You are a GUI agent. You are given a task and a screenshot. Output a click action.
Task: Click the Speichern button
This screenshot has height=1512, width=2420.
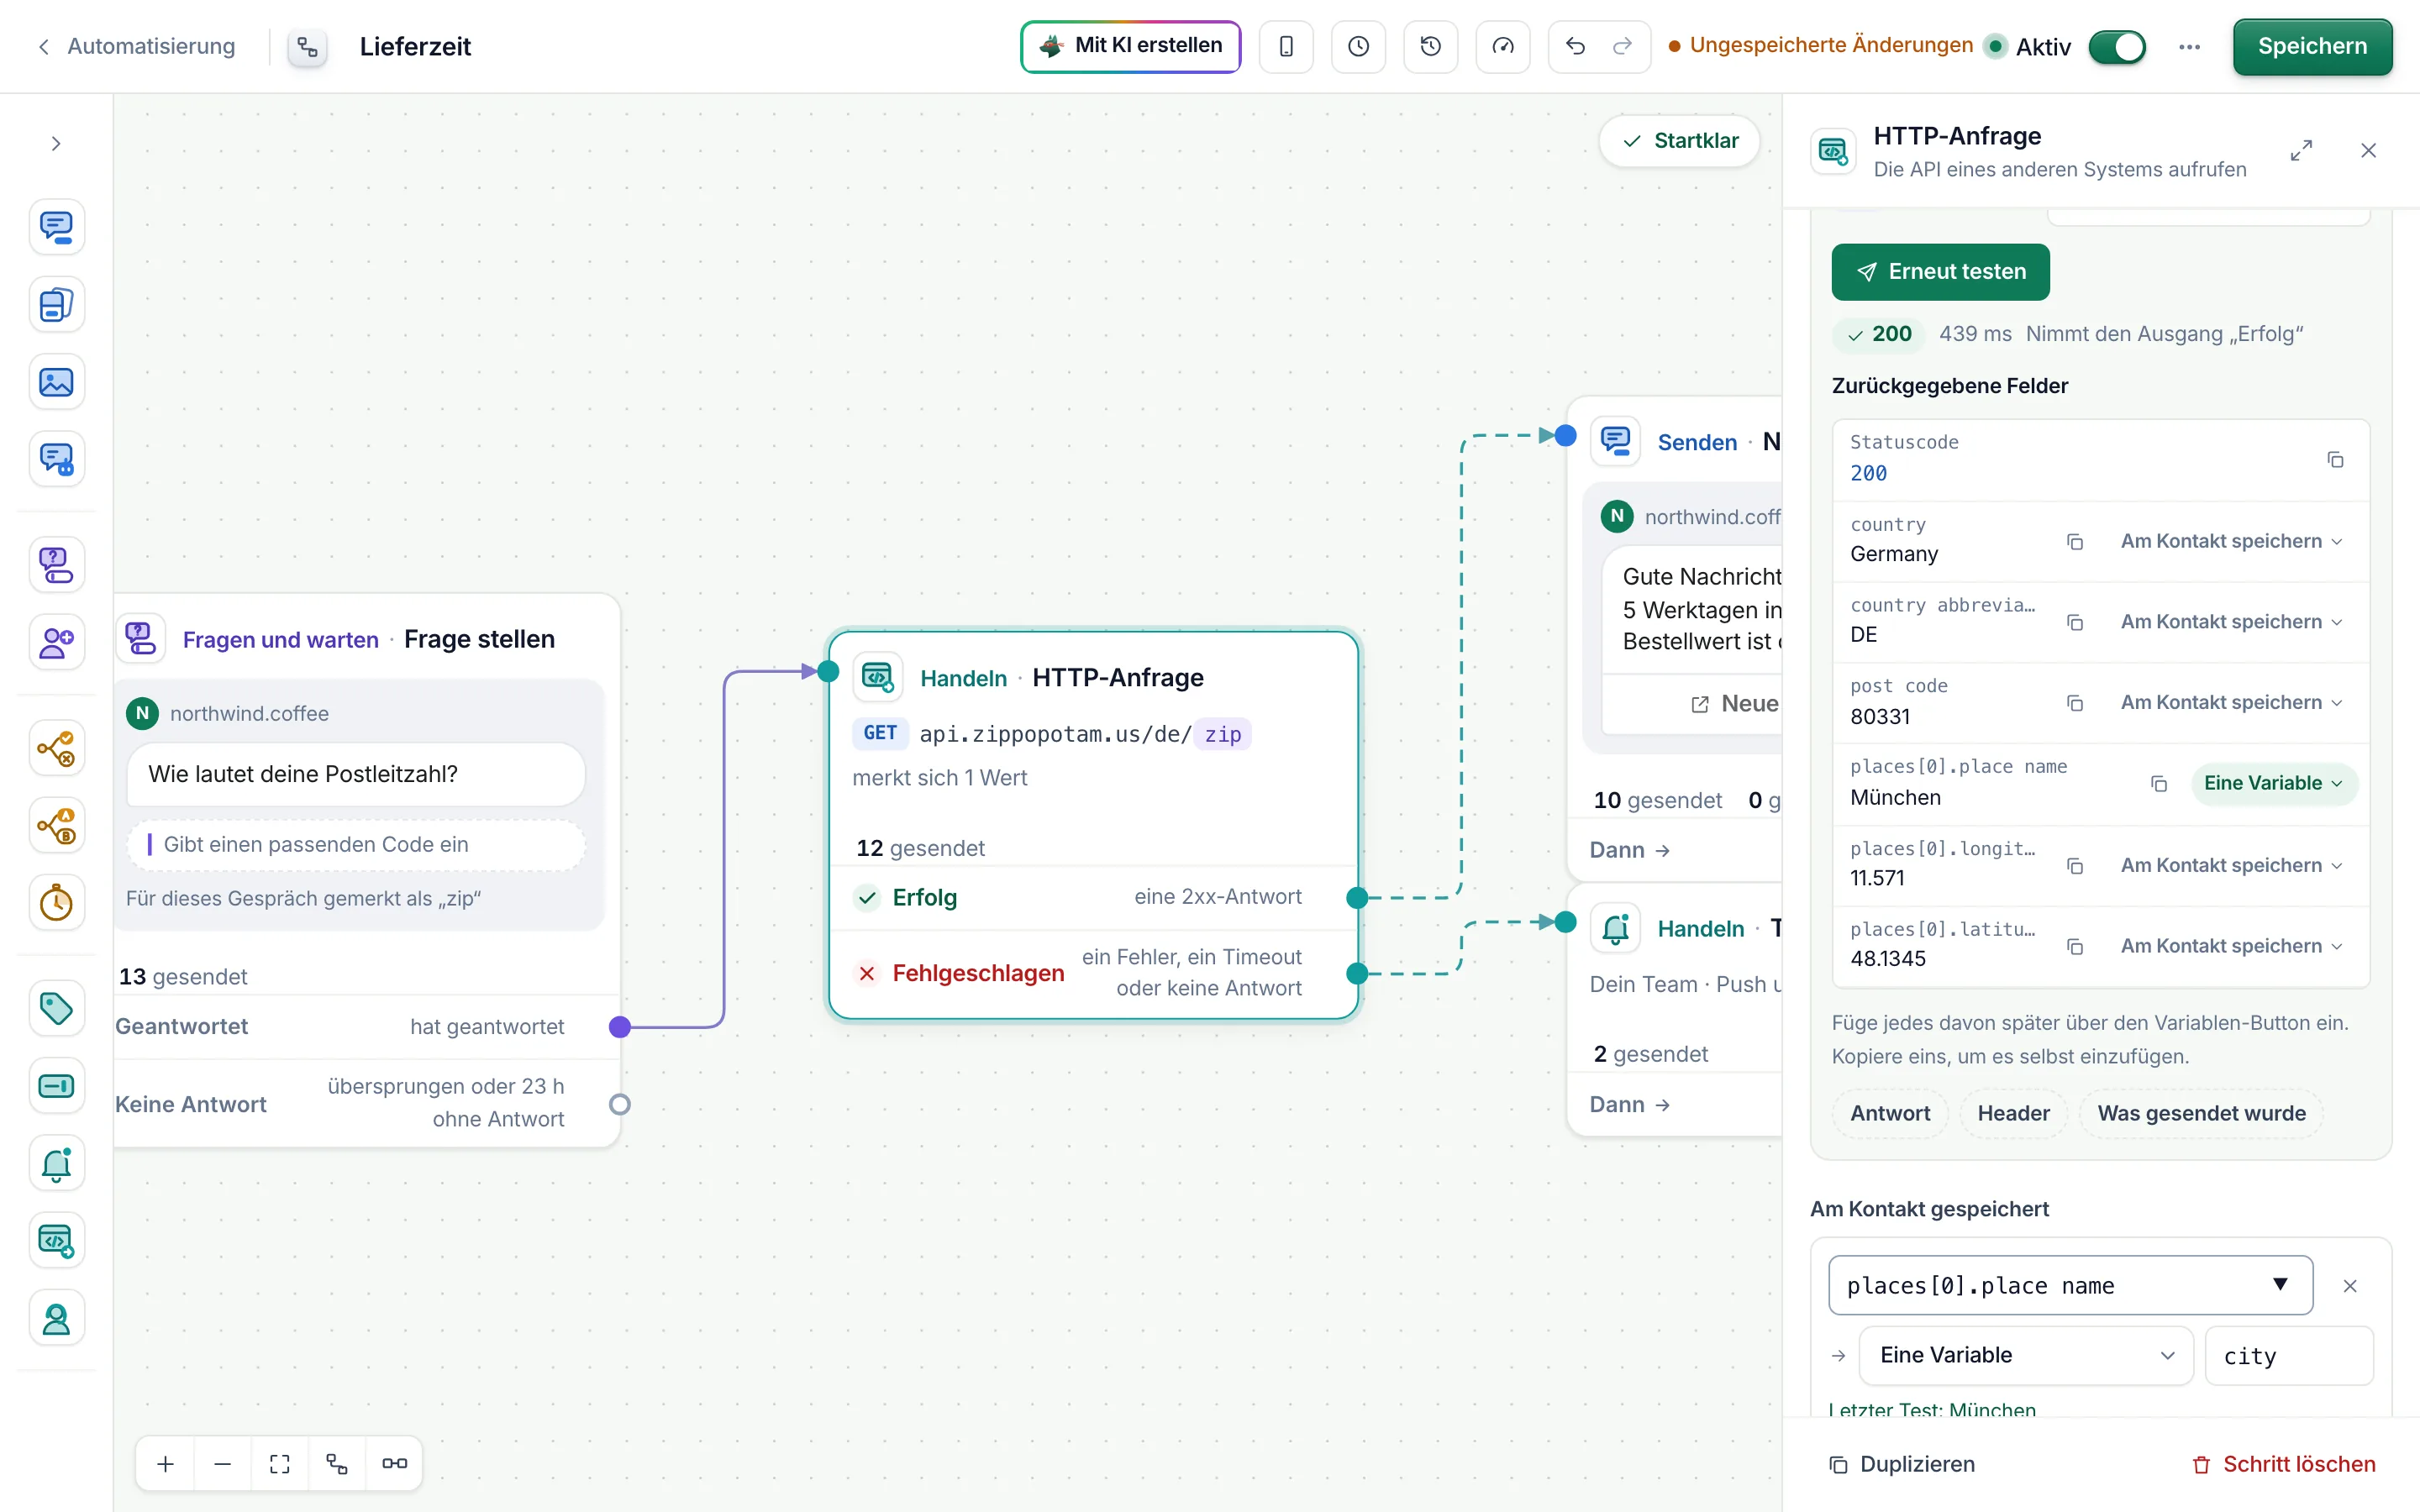2312,46
